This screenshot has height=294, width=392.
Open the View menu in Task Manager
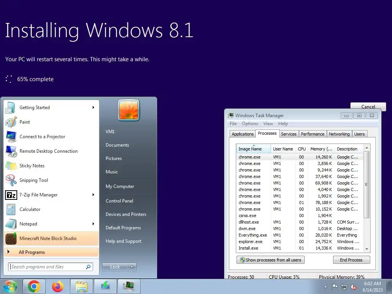[x=268, y=124]
